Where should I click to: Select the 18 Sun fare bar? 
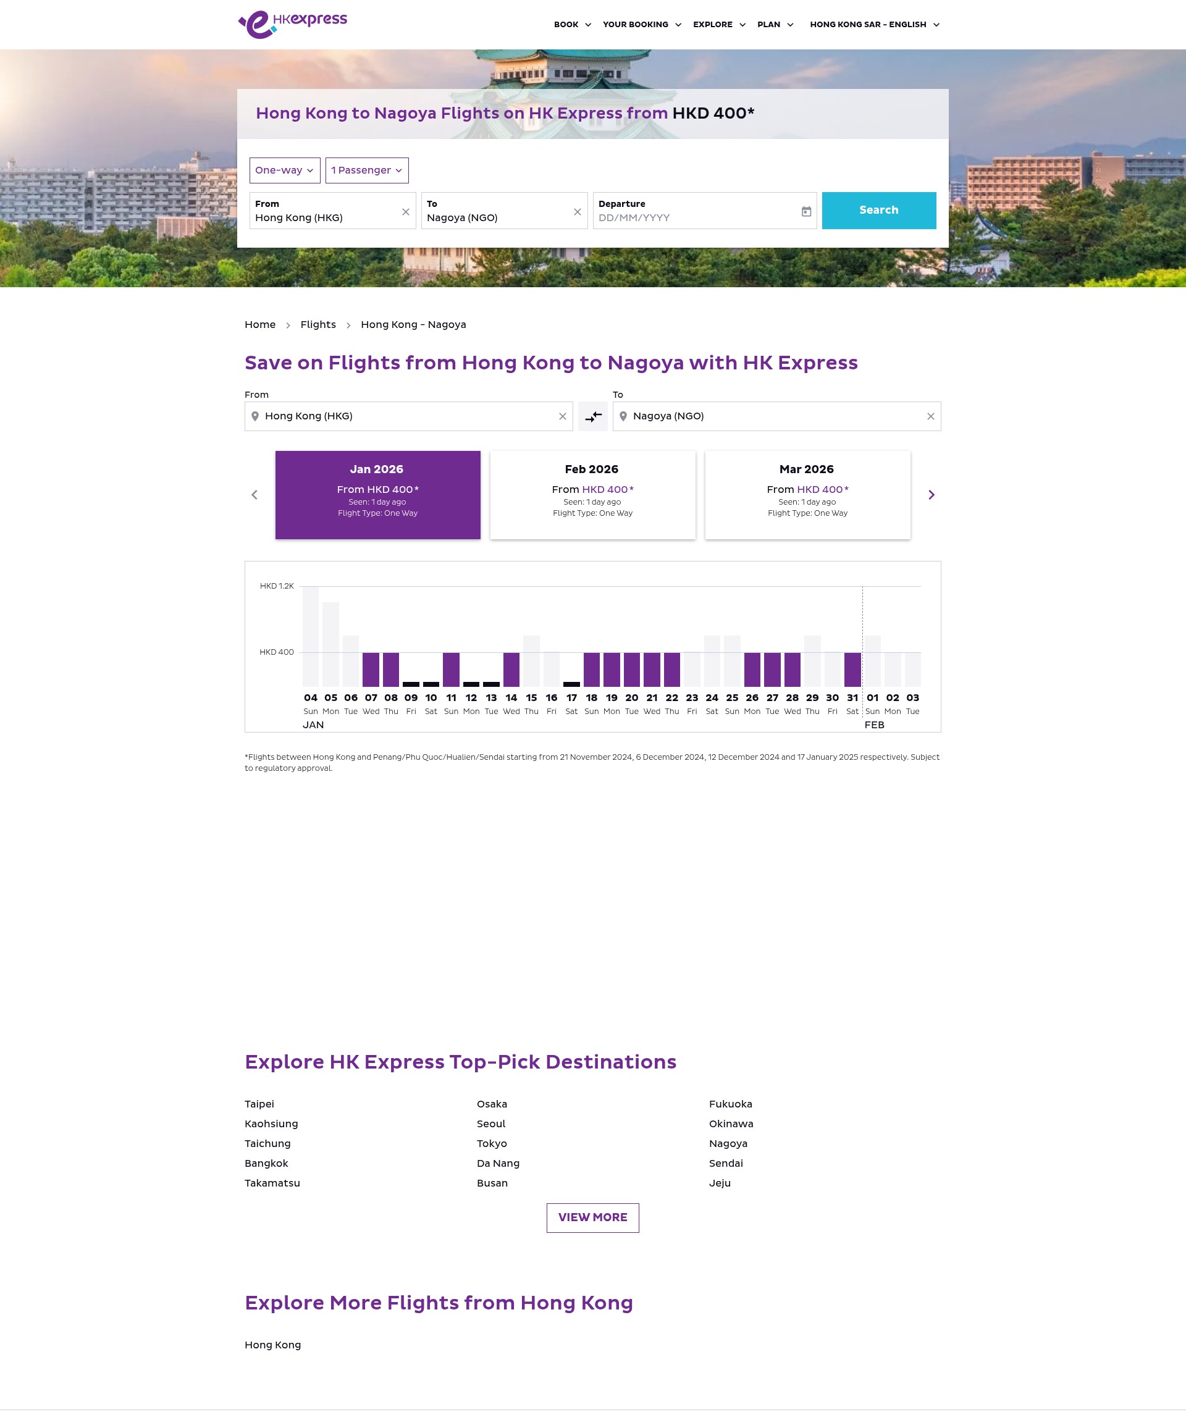pyautogui.click(x=592, y=670)
